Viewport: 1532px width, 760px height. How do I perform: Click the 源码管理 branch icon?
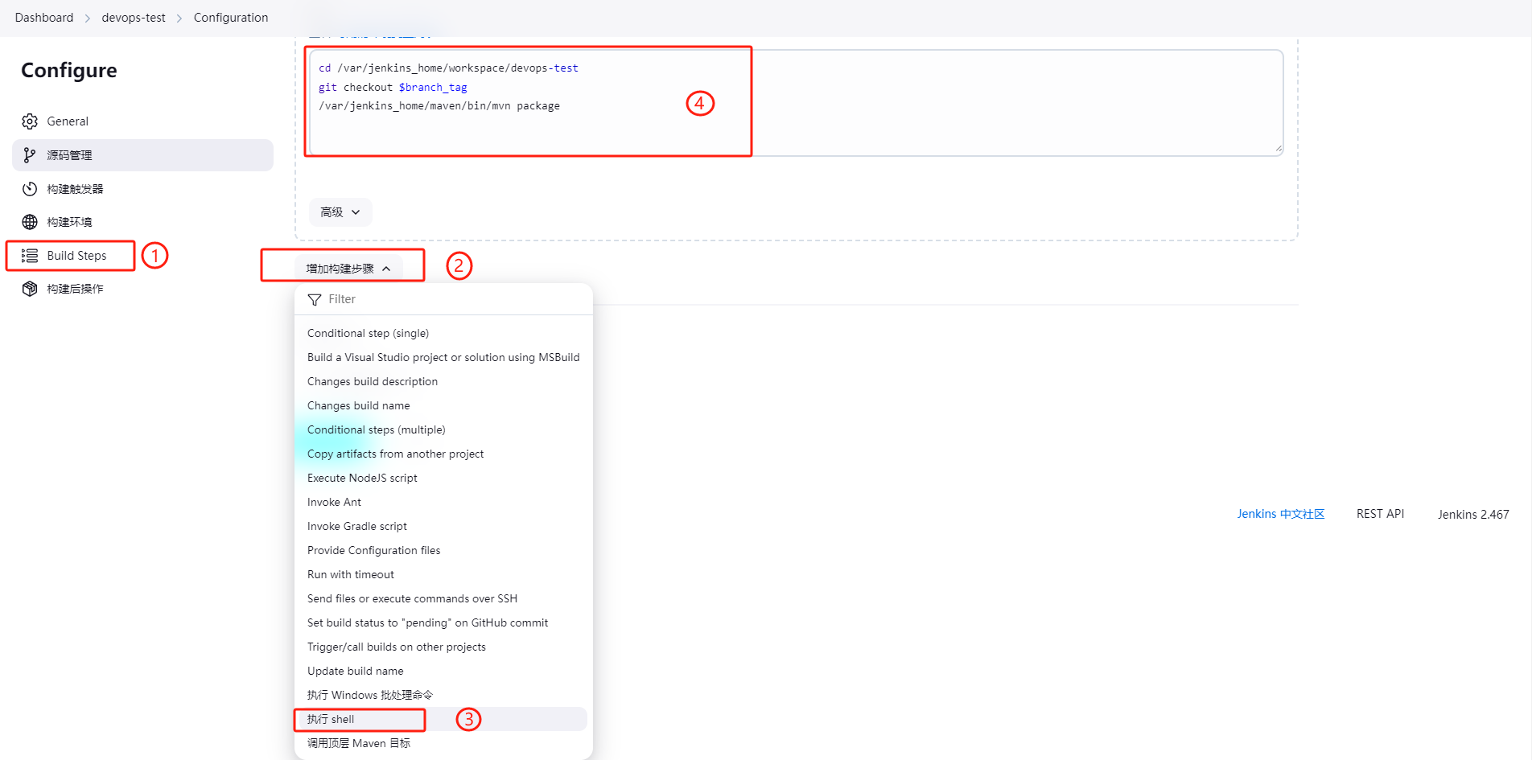coord(30,155)
